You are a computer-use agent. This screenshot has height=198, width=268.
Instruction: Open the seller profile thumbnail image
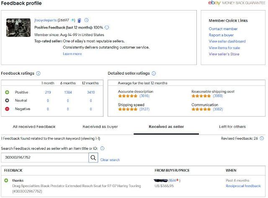pyautogui.click(x=18, y=28)
